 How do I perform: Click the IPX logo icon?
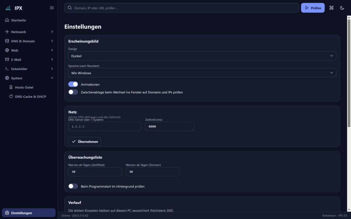click(x=8, y=8)
